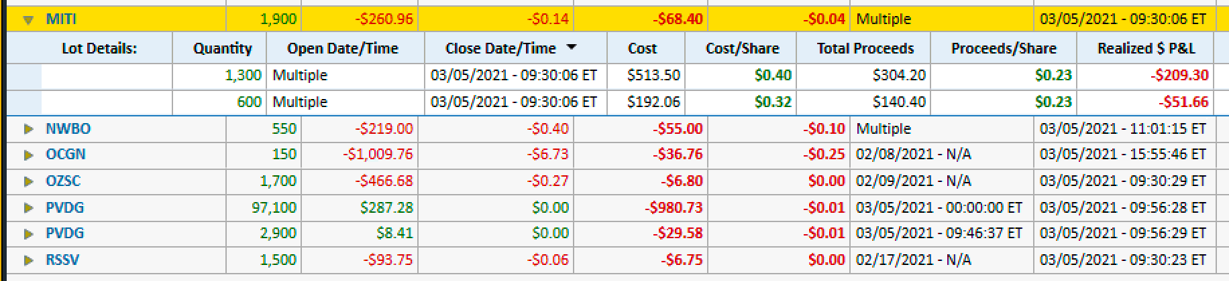Open the OCGN ticker symbol link

coord(66,155)
